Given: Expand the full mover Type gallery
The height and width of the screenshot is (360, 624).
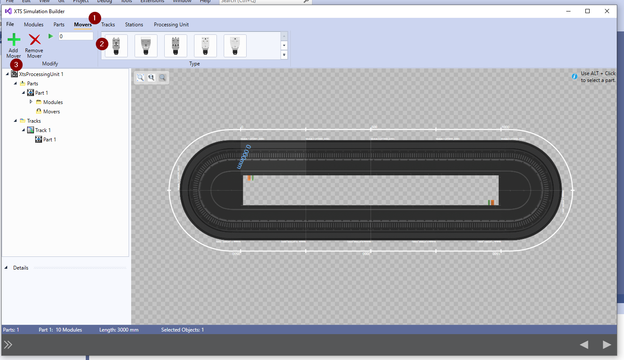Looking at the screenshot, I should (284, 55).
